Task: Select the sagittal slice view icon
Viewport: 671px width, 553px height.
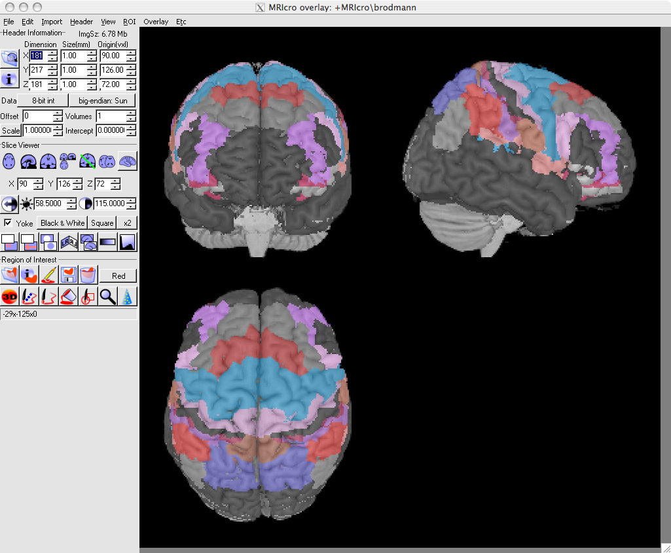Action: tap(27, 161)
